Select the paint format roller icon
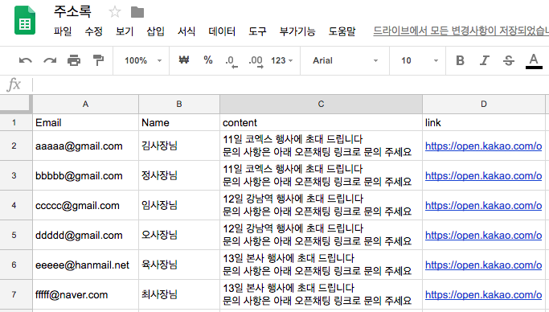This screenshot has width=549, height=312. click(98, 60)
